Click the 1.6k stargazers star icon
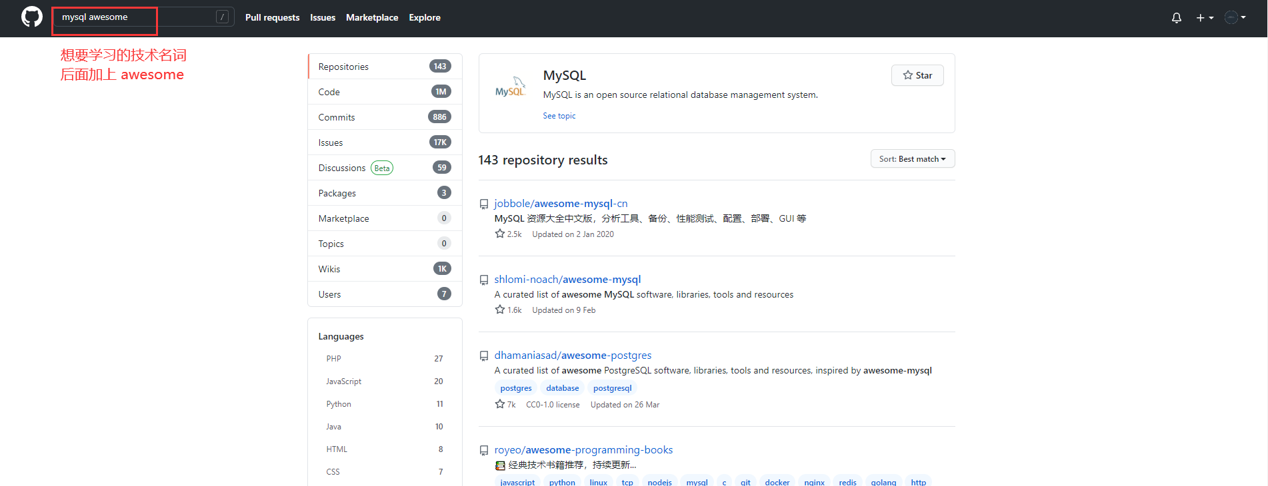Image resolution: width=1268 pixels, height=486 pixels. pyautogui.click(x=500, y=310)
